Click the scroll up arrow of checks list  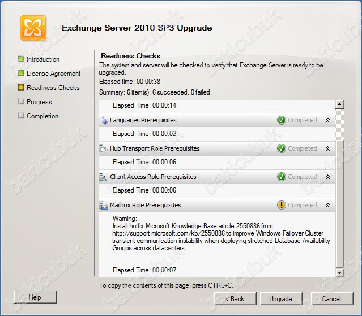click(x=339, y=104)
